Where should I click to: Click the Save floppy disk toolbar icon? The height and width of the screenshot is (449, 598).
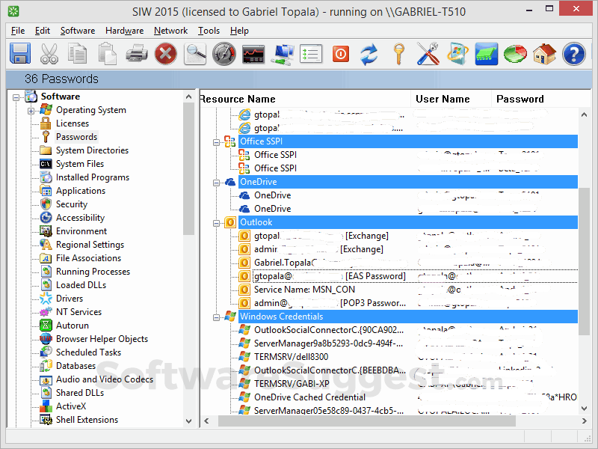[x=20, y=54]
